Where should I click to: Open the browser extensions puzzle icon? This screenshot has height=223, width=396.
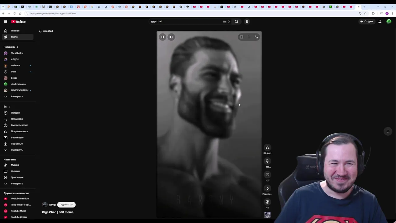coord(373,13)
